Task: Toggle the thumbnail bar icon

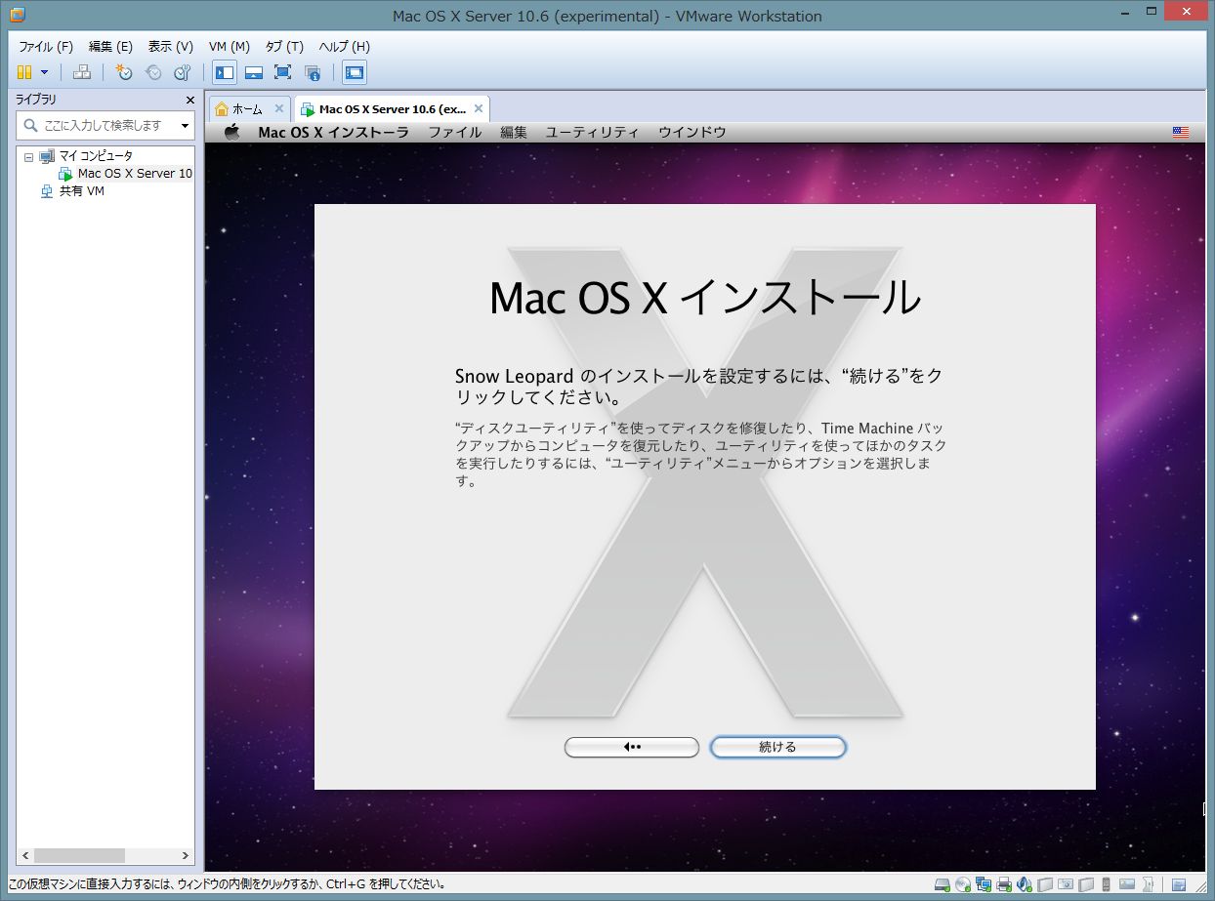Action: point(254,72)
